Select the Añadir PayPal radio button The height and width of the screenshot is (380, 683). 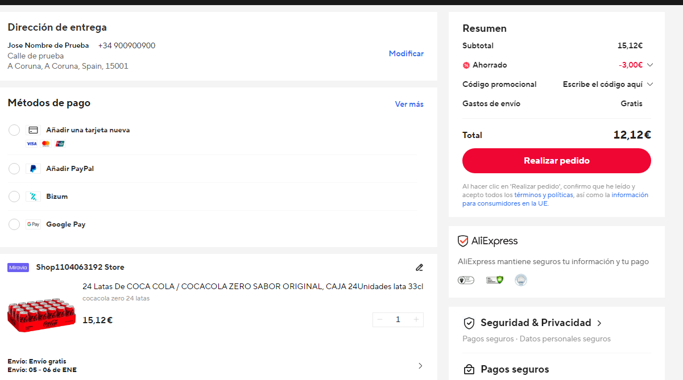(14, 169)
